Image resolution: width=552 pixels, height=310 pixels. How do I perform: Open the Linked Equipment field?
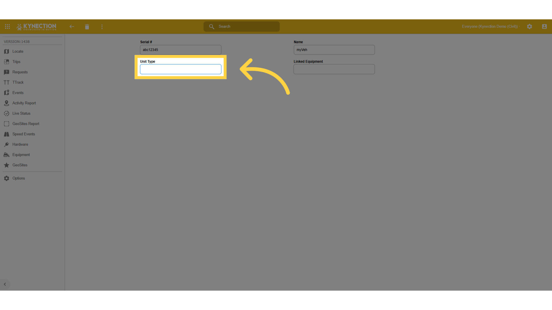(x=334, y=69)
